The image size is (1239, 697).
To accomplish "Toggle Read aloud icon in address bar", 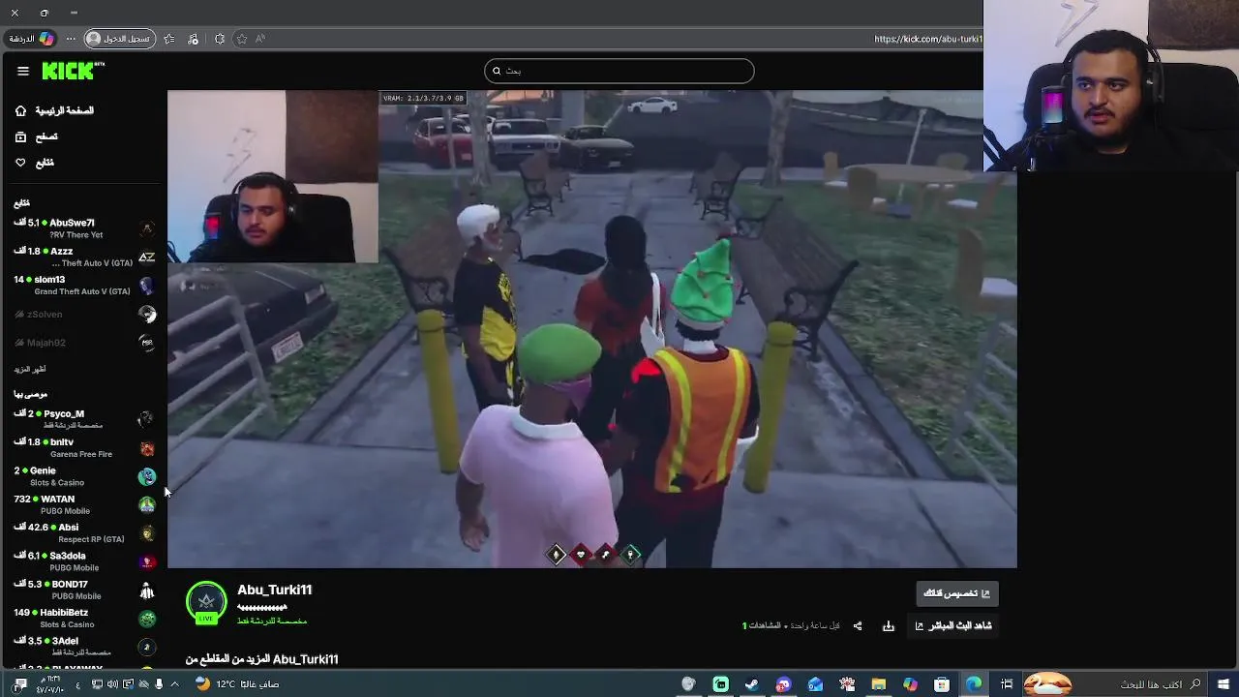I will [260, 39].
